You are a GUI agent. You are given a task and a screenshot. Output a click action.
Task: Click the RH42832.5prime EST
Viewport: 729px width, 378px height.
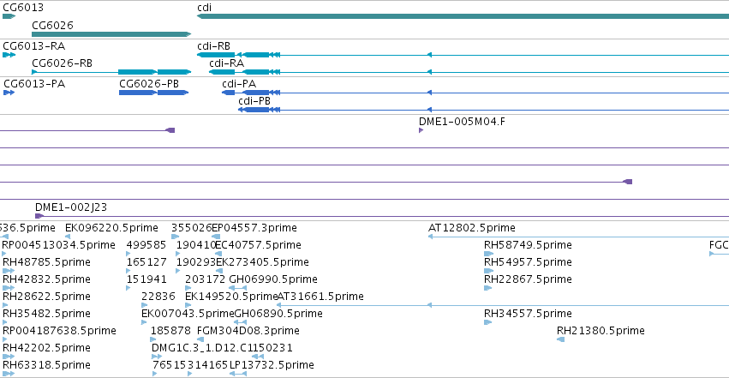[9, 288]
